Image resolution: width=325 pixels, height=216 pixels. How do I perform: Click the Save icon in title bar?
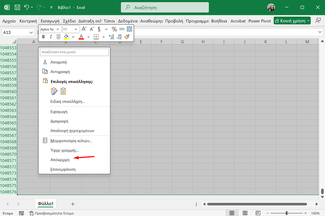17,7
